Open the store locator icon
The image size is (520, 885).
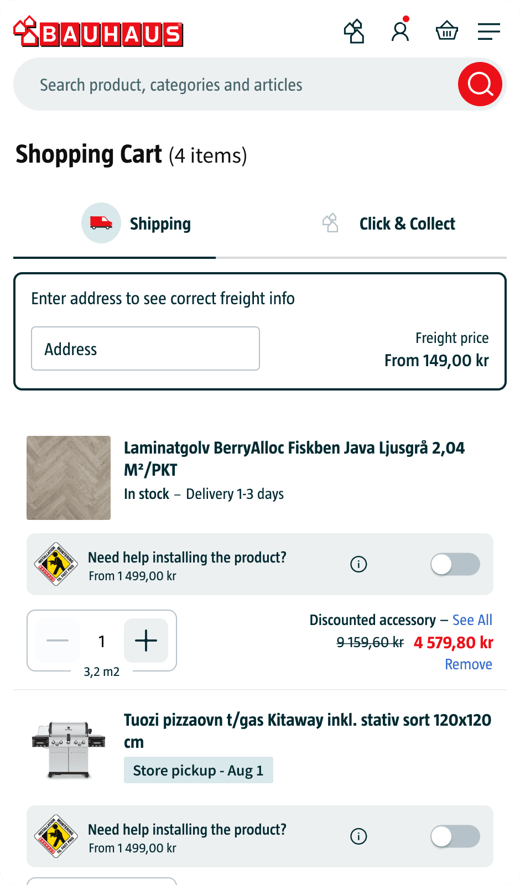tap(354, 32)
